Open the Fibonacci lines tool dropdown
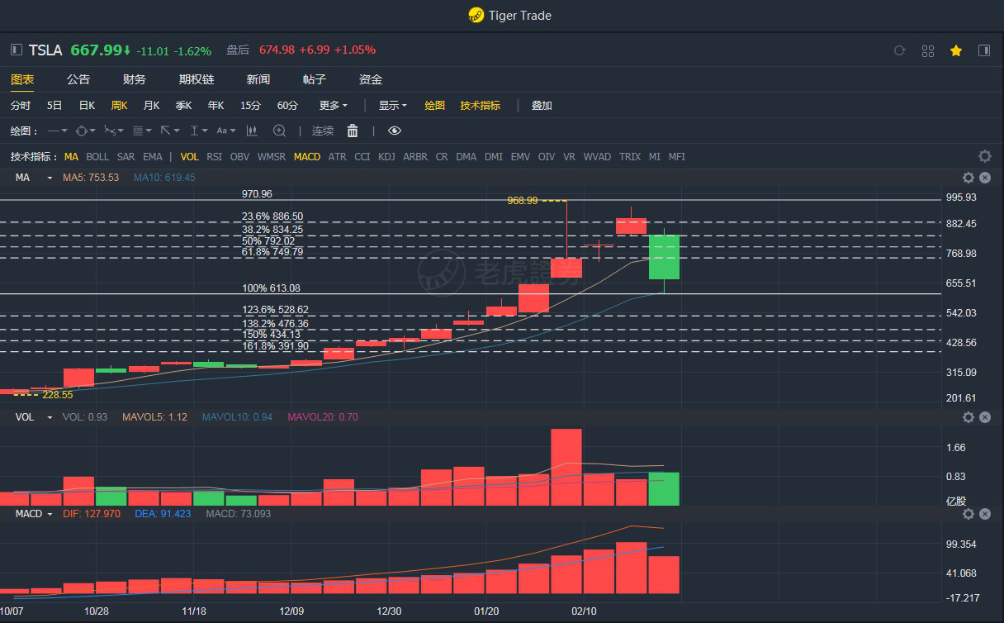 click(142, 131)
